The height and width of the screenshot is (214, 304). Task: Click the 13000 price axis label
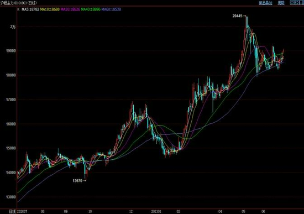11,197
